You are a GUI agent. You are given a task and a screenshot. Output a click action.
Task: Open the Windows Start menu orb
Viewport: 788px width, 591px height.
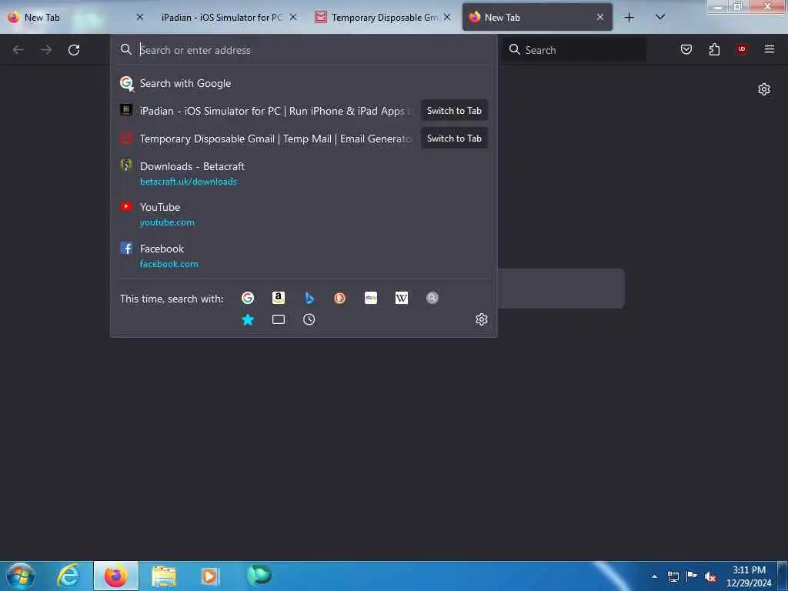[x=21, y=576]
